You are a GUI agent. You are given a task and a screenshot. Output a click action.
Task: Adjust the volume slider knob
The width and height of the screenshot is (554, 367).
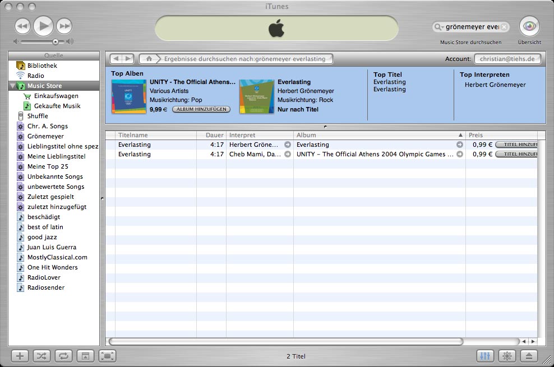pos(55,41)
